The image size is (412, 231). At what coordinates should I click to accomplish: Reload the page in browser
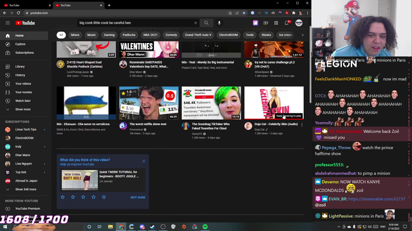(x=19, y=13)
